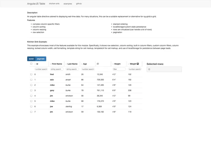Image resolution: width=211 pixels, height=157 pixels.
Task: Open the kitchen sink nav item
Action: pos(54,4)
